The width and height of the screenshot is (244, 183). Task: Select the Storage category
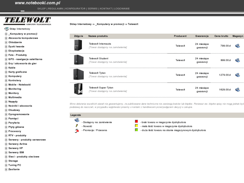13,161
